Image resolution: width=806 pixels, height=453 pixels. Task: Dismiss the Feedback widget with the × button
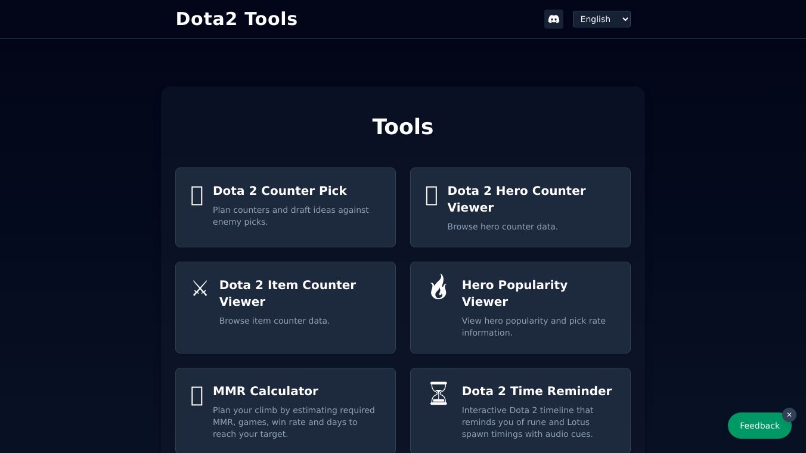point(789,415)
